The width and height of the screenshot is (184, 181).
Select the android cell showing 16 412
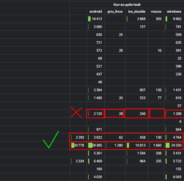tap(96, 19)
